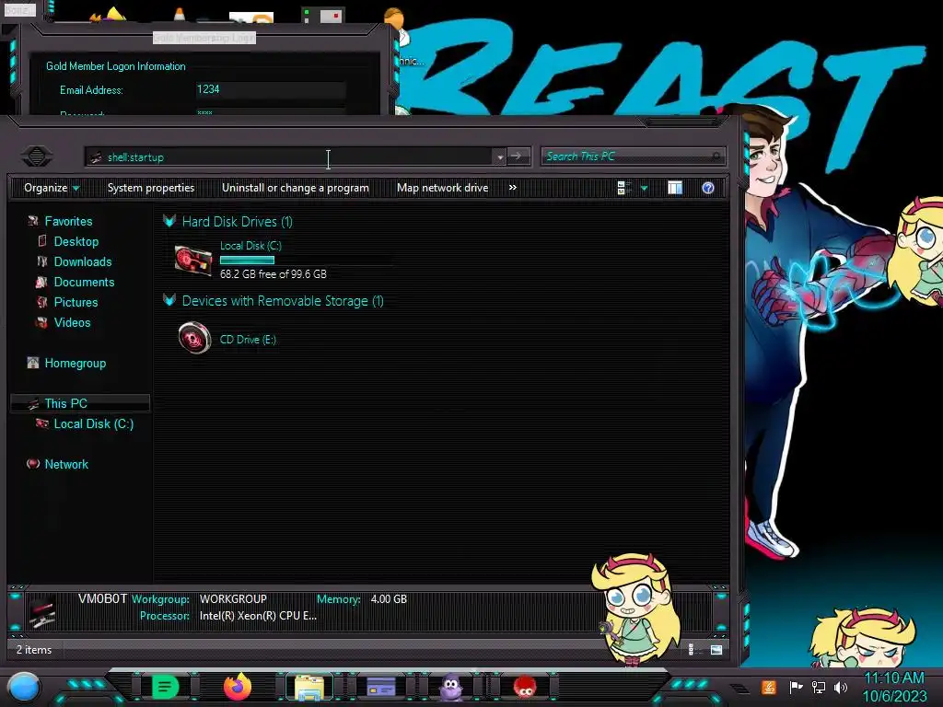Click the volume speaker tray icon
This screenshot has width=943, height=707.
[841, 687]
